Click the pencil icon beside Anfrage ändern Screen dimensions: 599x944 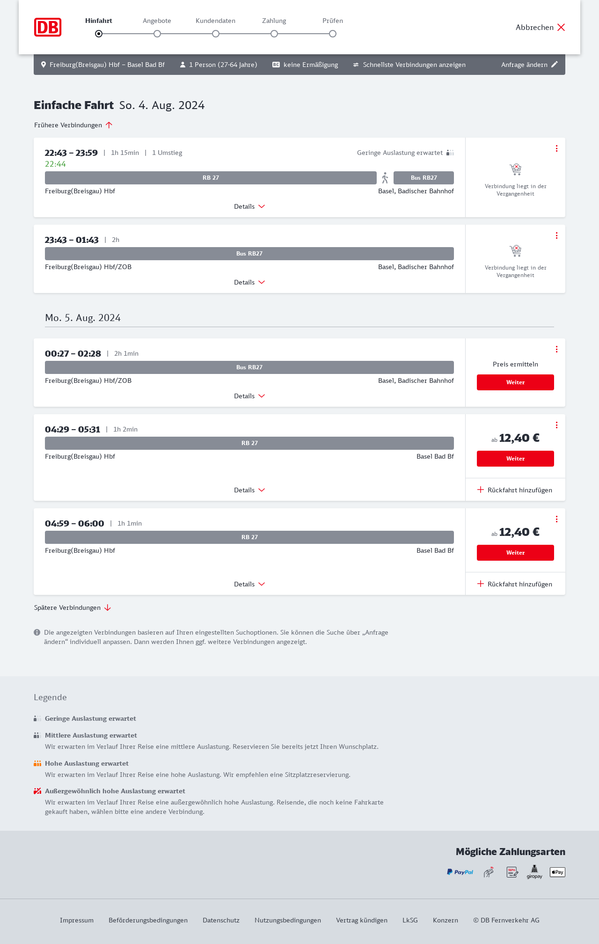click(x=555, y=65)
